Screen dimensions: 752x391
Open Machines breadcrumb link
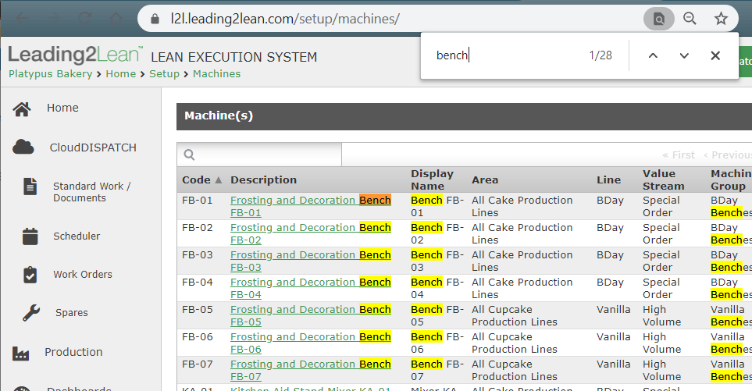[217, 74]
